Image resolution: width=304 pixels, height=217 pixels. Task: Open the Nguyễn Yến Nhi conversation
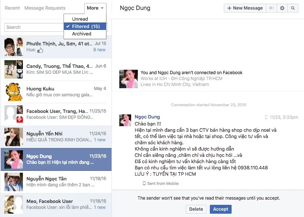(56, 137)
